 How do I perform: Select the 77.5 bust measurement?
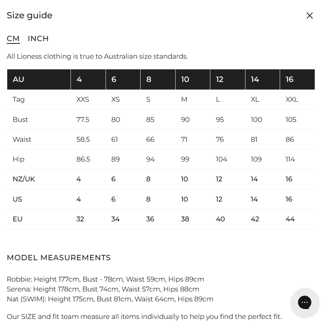pos(83,120)
